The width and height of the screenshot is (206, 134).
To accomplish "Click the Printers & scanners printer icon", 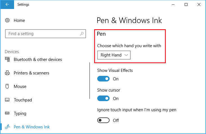I will (x=7, y=73).
